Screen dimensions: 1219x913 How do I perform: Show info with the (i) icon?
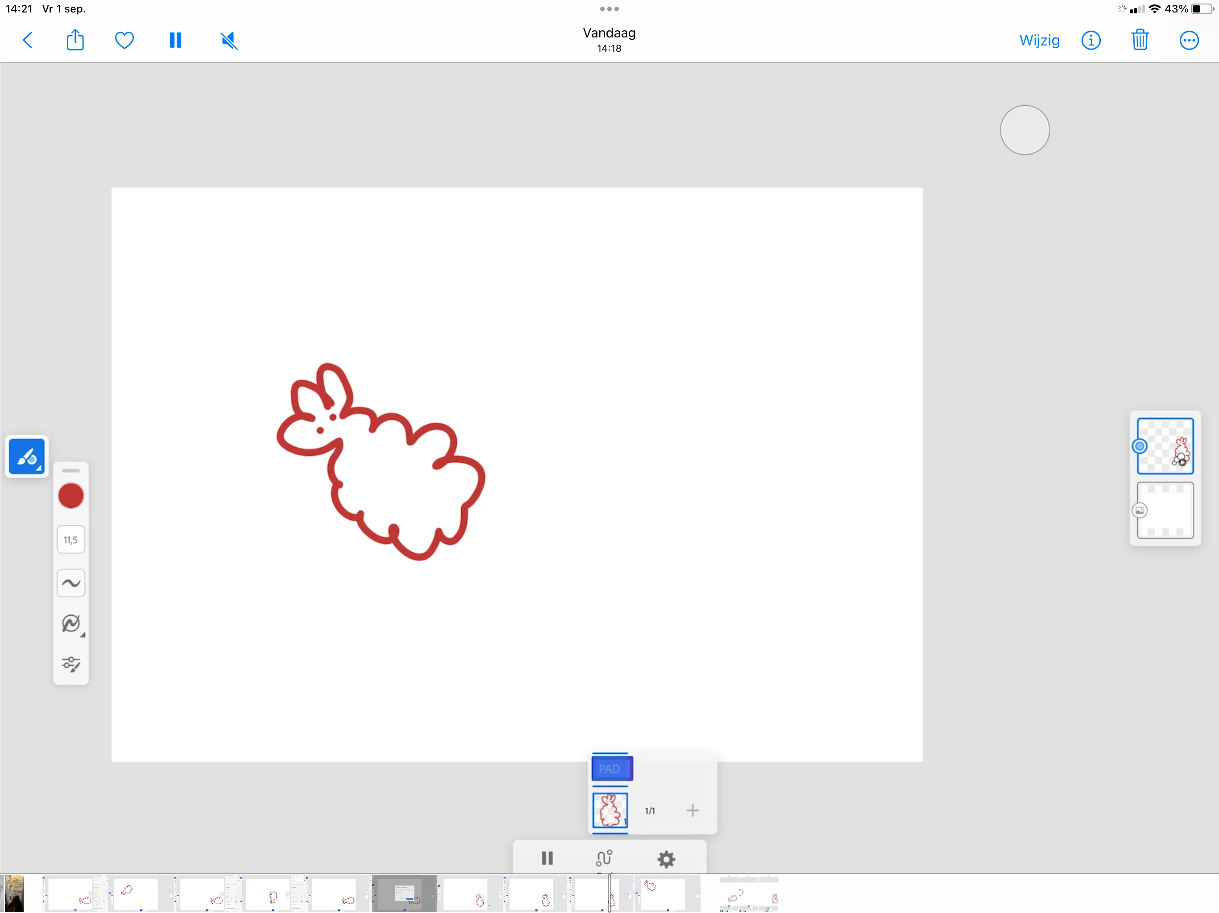(x=1090, y=40)
